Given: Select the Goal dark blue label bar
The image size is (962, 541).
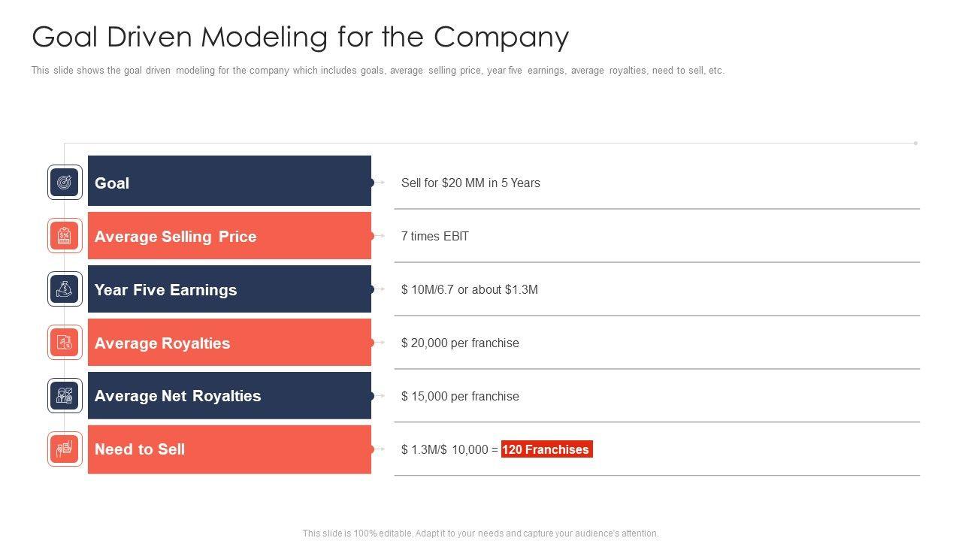Looking at the screenshot, I should (229, 181).
